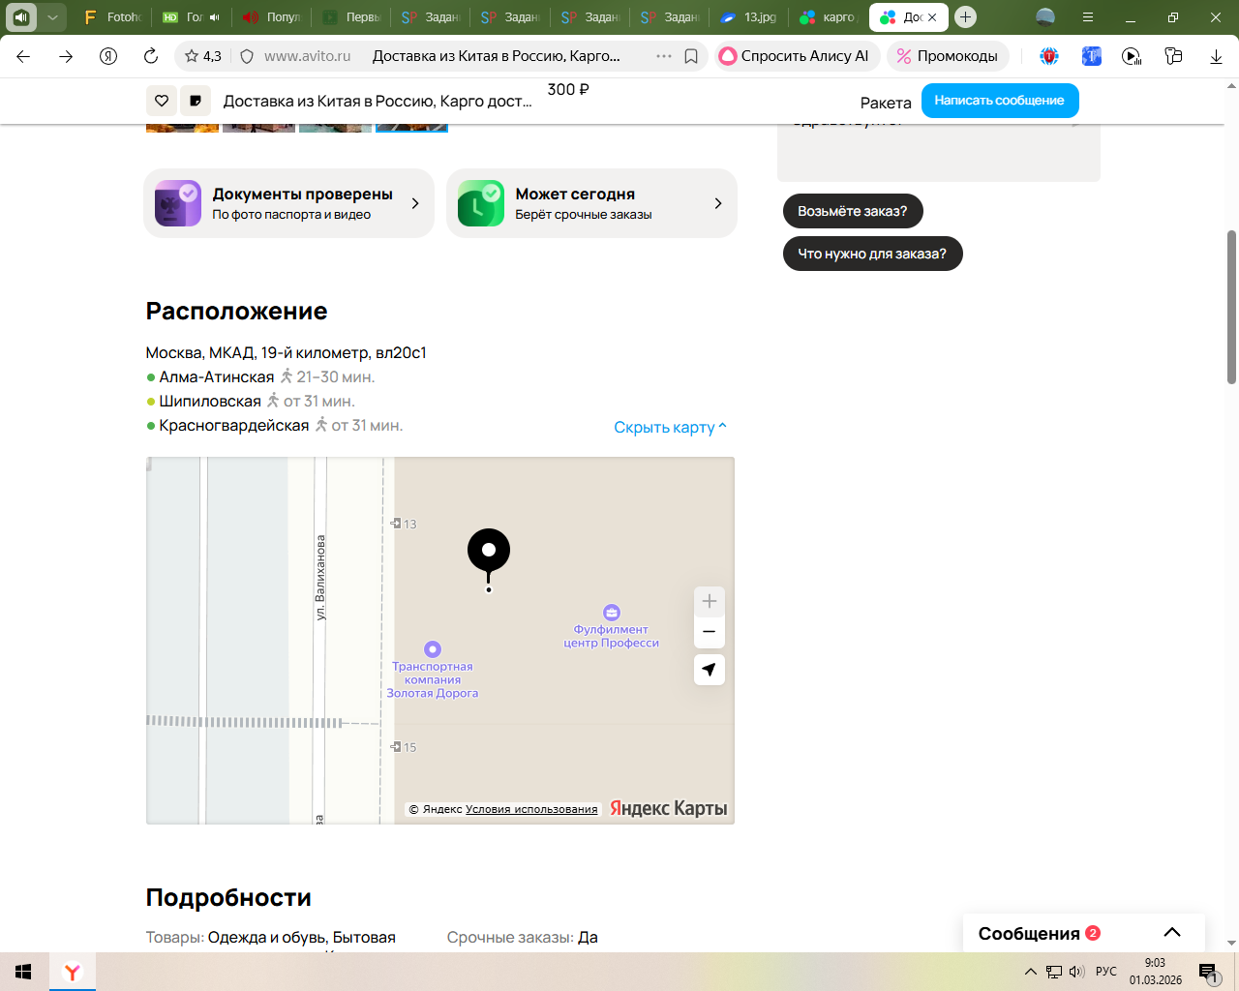The width and height of the screenshot is (1239, 991).
Task: Open browser downloads icon
Action: 1216,56
